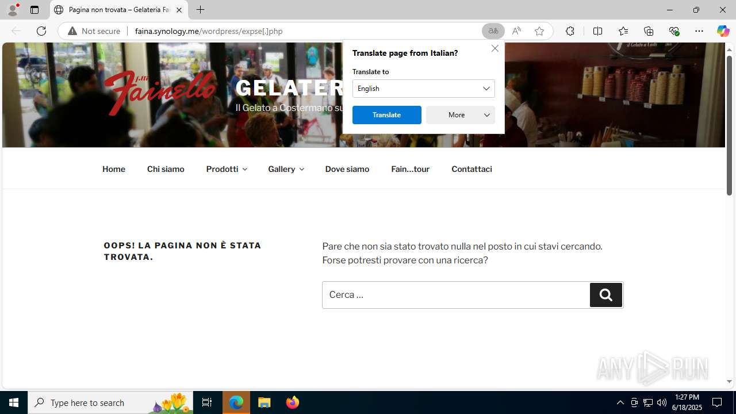Screen dimensions: 736x414
Task: Open the Copilot sidebar icon
Action: (x=723, y=31)
